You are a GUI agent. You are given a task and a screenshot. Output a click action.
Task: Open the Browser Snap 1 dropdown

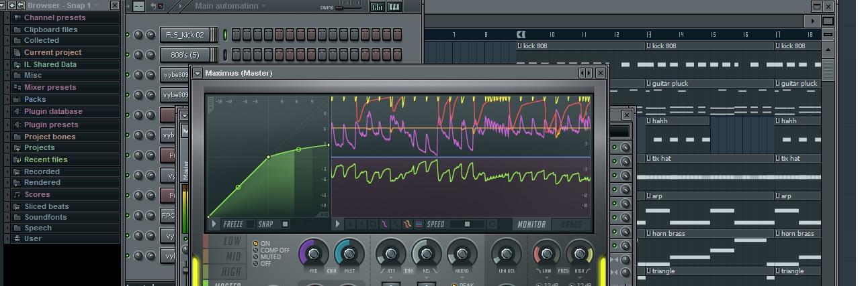(x=97, y=5)
